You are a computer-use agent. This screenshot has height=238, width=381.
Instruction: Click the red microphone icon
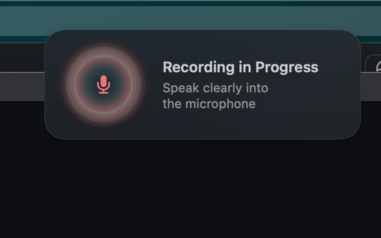pyautogui.click(x=104, y=84)
